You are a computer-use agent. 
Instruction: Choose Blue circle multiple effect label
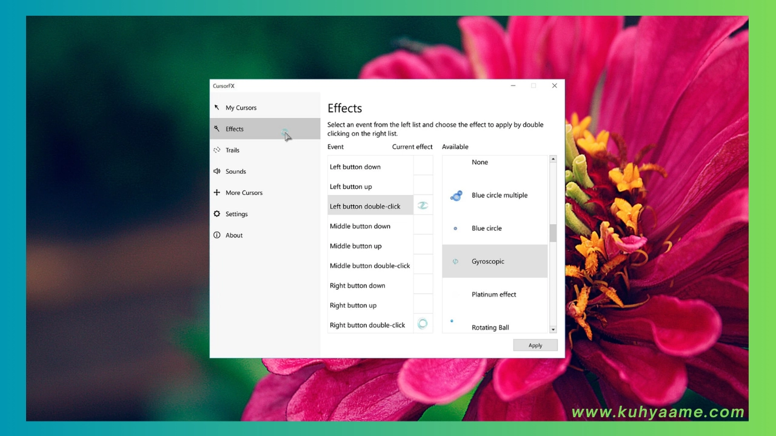coord(500,196)
